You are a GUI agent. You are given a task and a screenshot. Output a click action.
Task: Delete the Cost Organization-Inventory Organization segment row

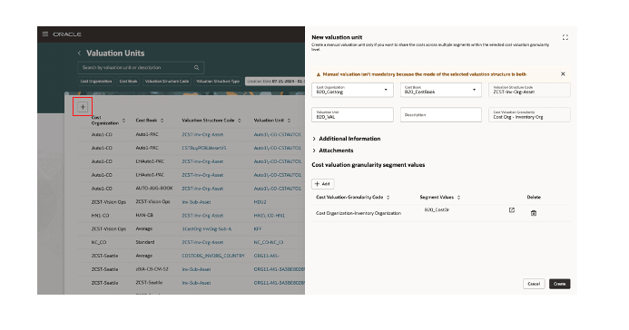534,213
